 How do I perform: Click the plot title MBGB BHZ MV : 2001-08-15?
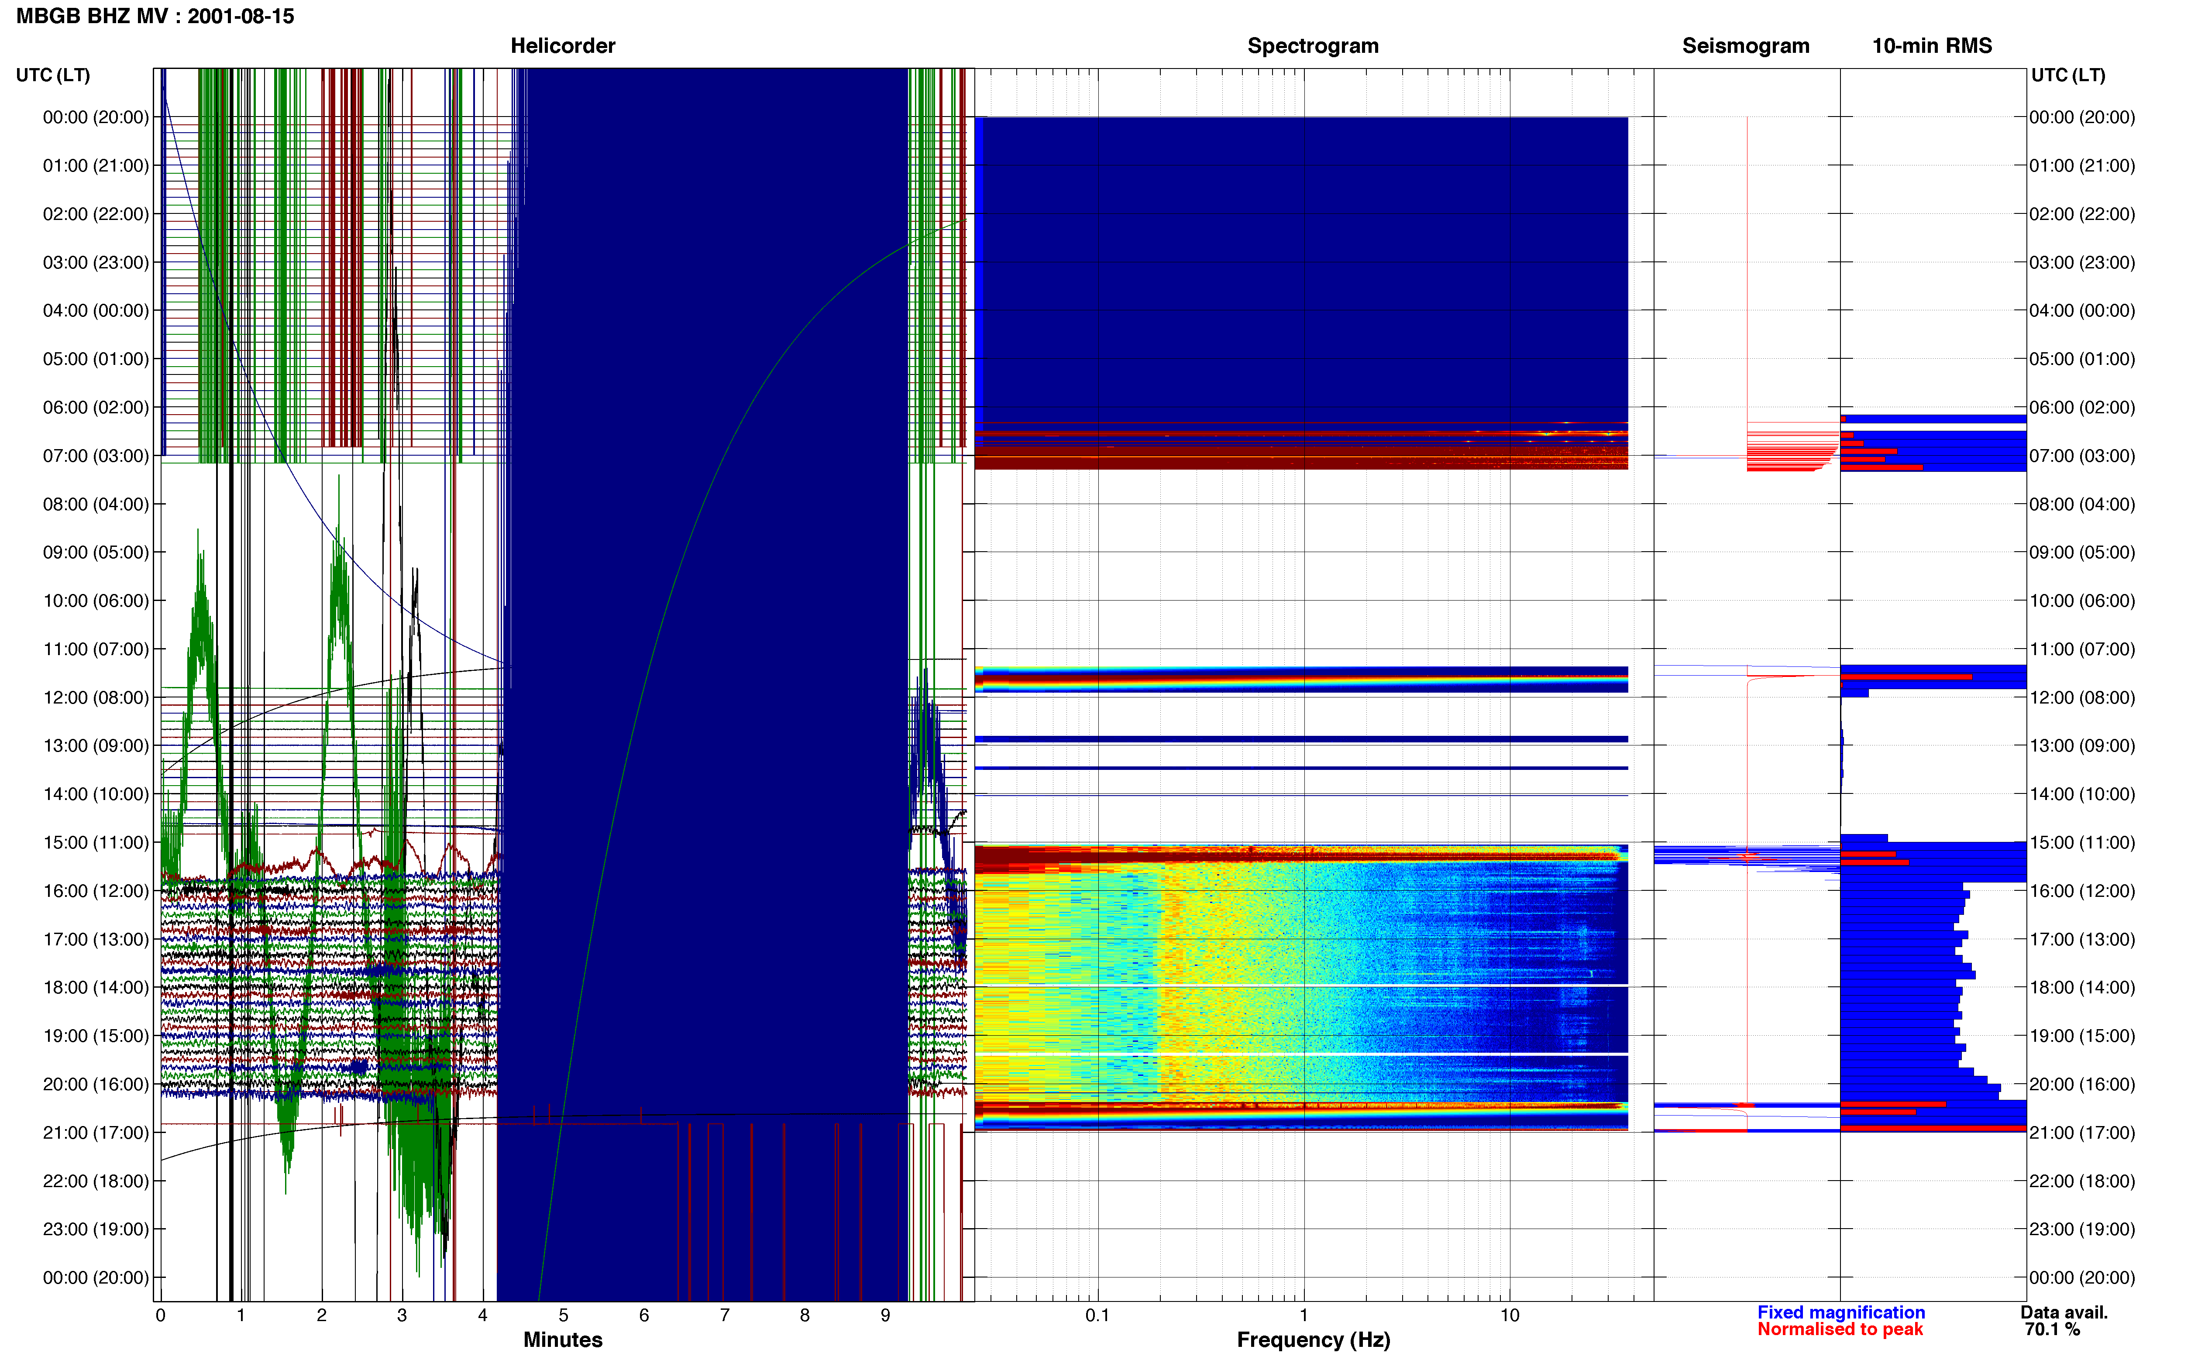coord(155,16)
